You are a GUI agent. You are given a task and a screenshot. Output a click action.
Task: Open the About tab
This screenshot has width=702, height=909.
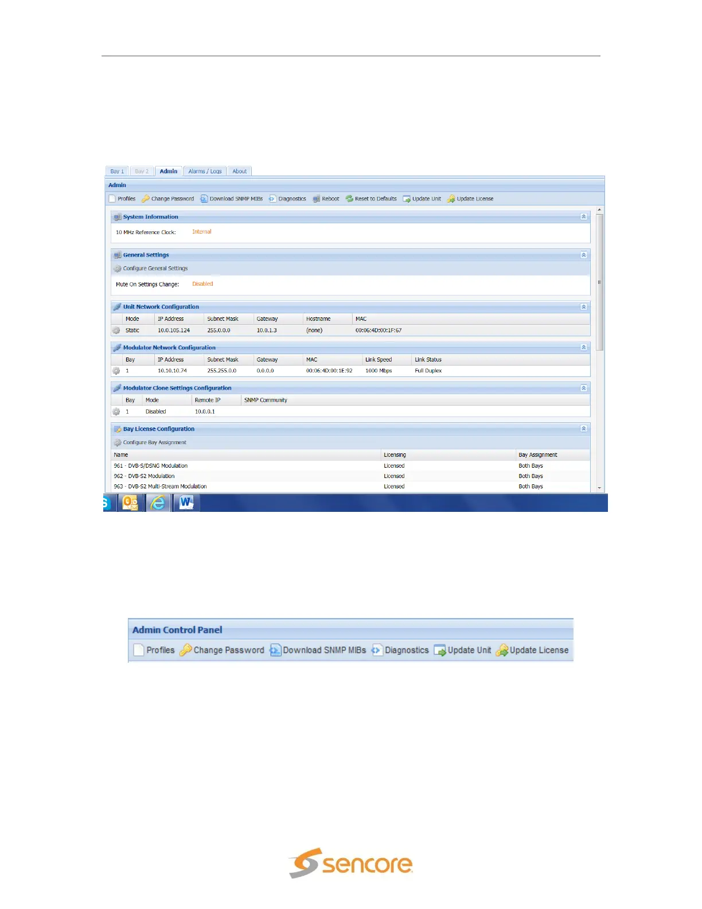[240, 171]
